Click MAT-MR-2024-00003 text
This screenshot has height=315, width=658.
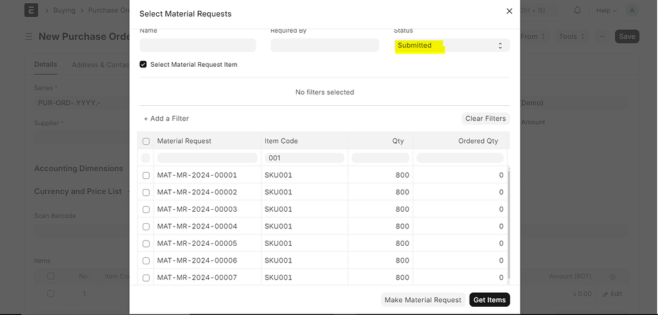[197, 209]
